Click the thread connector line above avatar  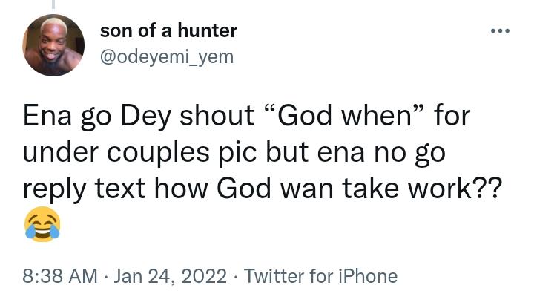tap(53, 4)
